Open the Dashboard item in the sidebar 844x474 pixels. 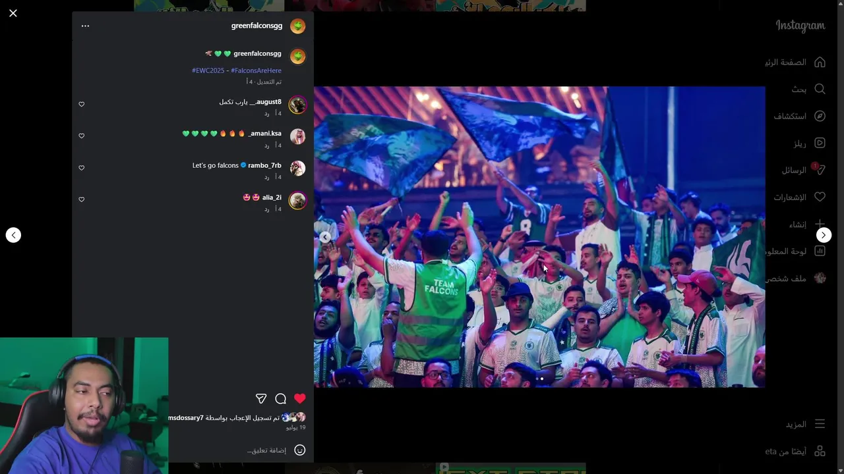(x=796, y=251)
